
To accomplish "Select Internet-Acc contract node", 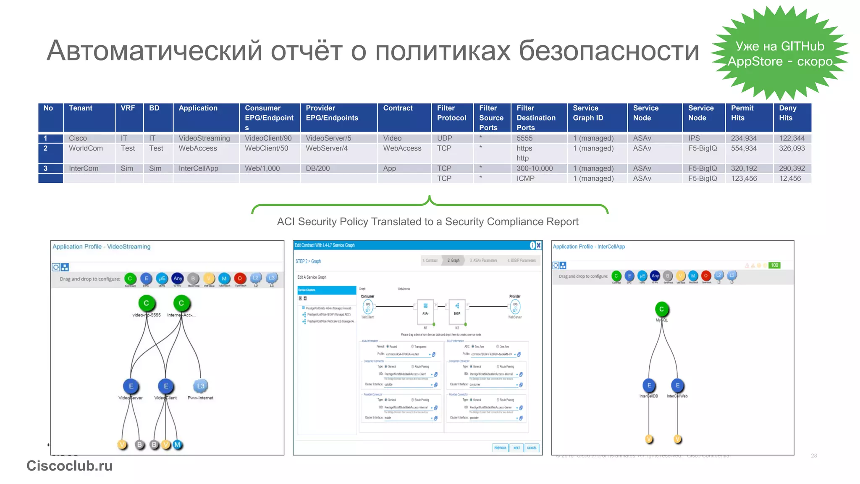I will point(181,303).
